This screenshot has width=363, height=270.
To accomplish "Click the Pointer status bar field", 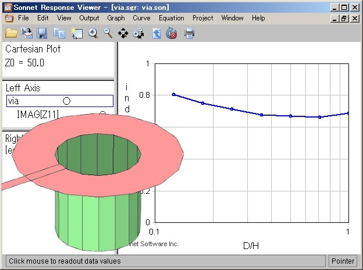I will click(343, 261).
